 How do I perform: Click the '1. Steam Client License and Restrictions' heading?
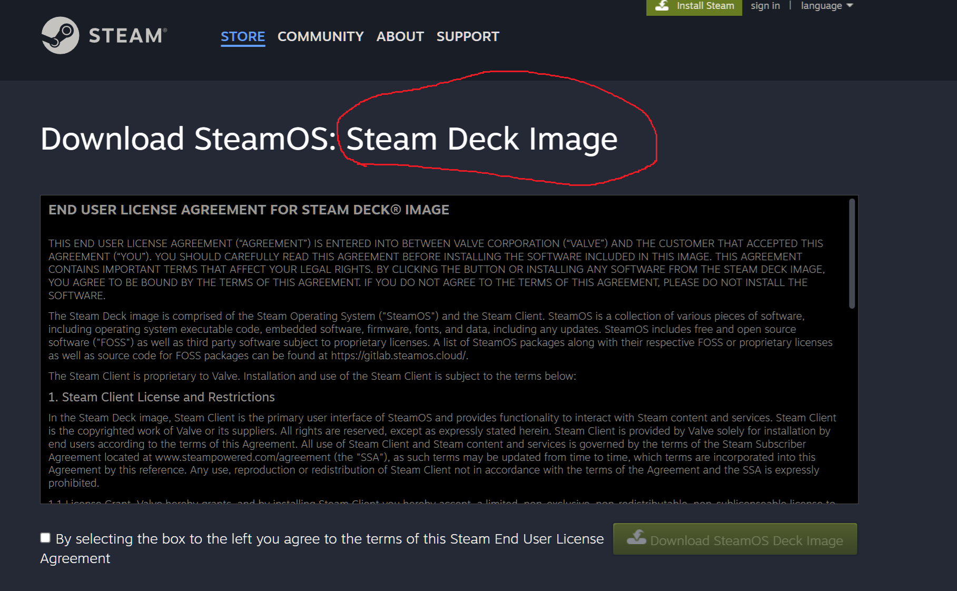click(x=161, y=397)
